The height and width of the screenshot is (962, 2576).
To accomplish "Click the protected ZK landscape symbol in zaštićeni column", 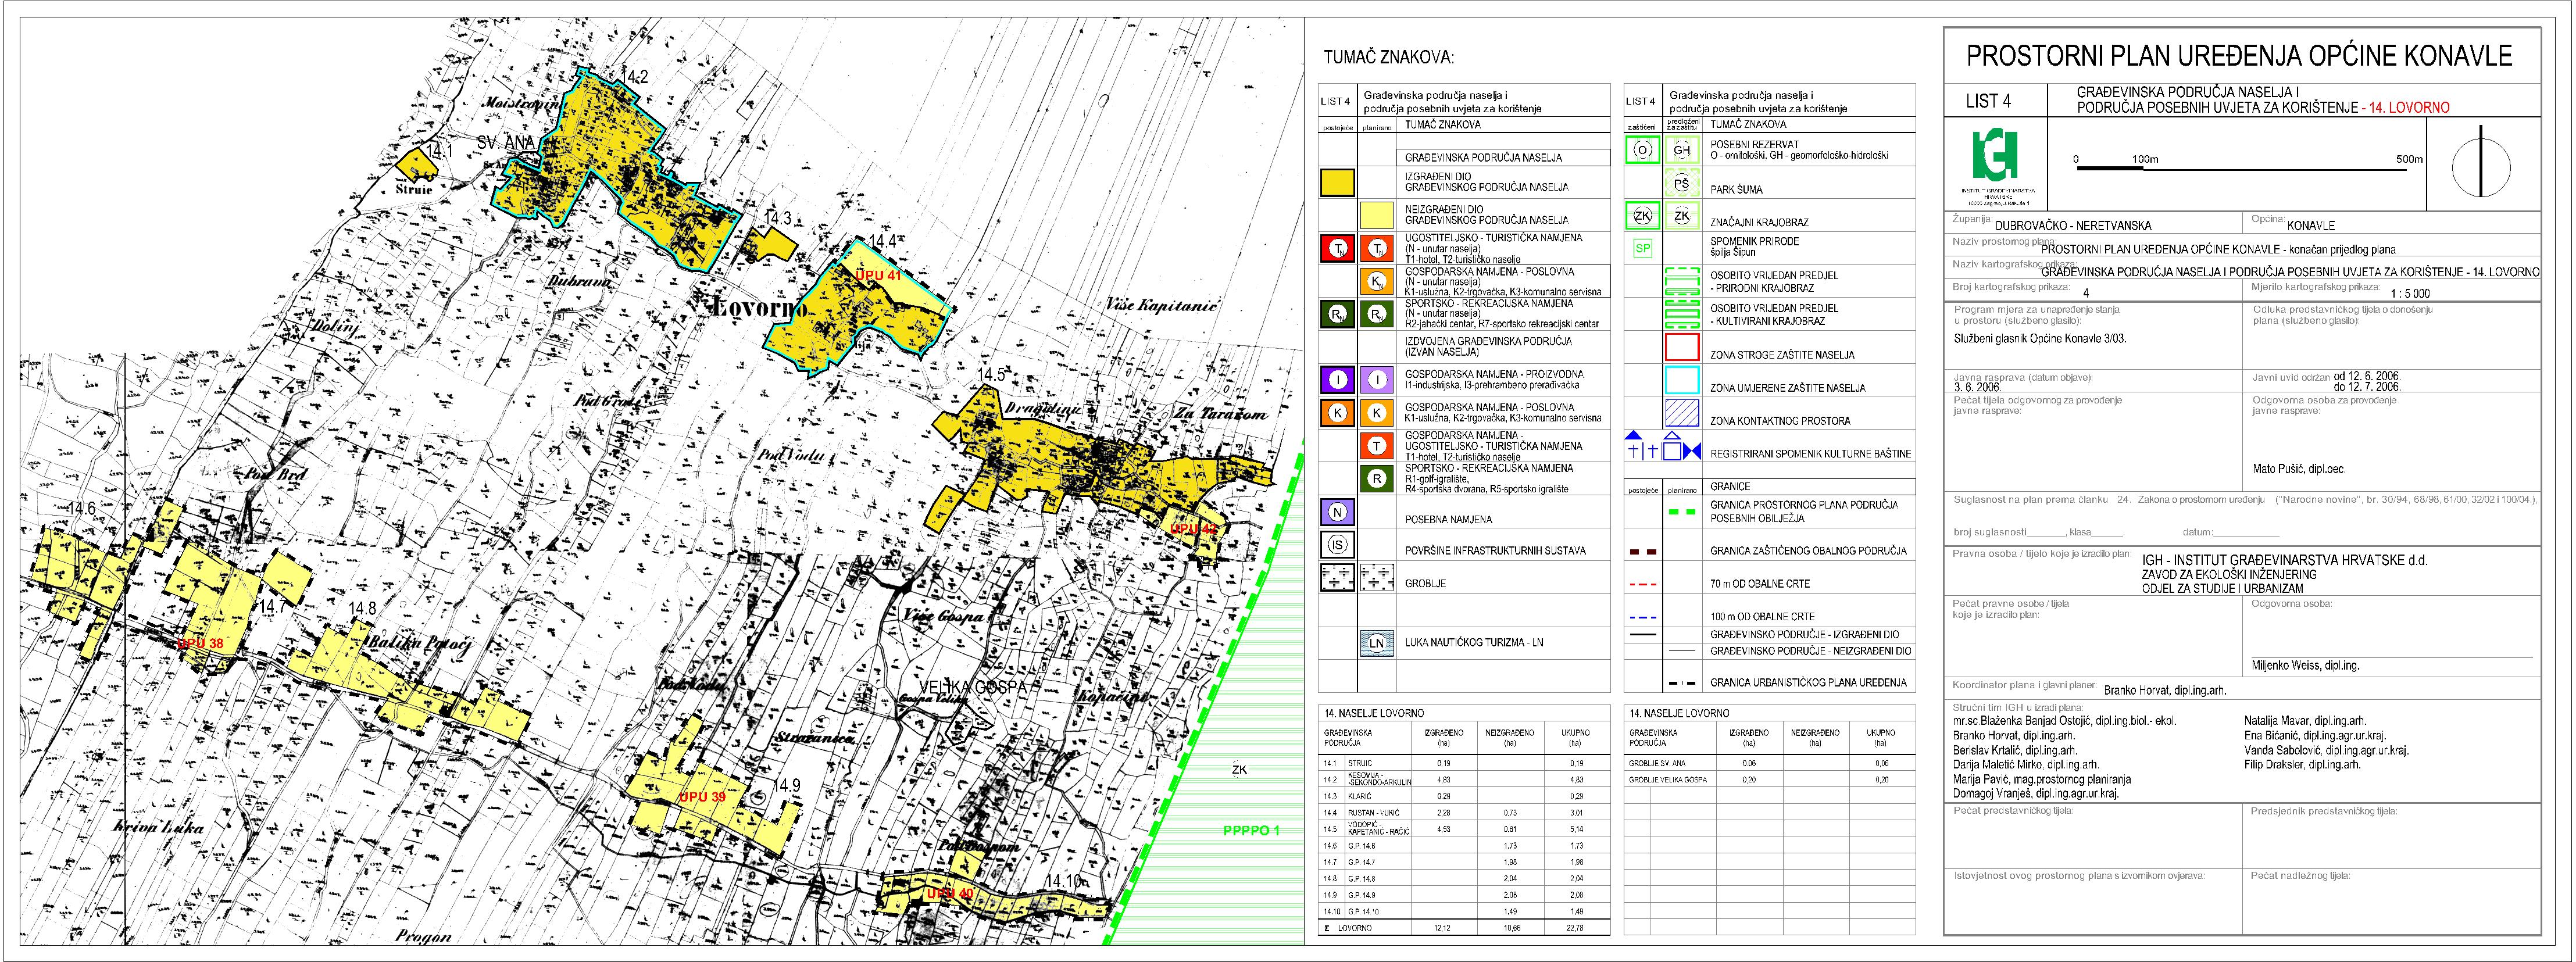I will pyautogui.click(x=1642, y=216).
